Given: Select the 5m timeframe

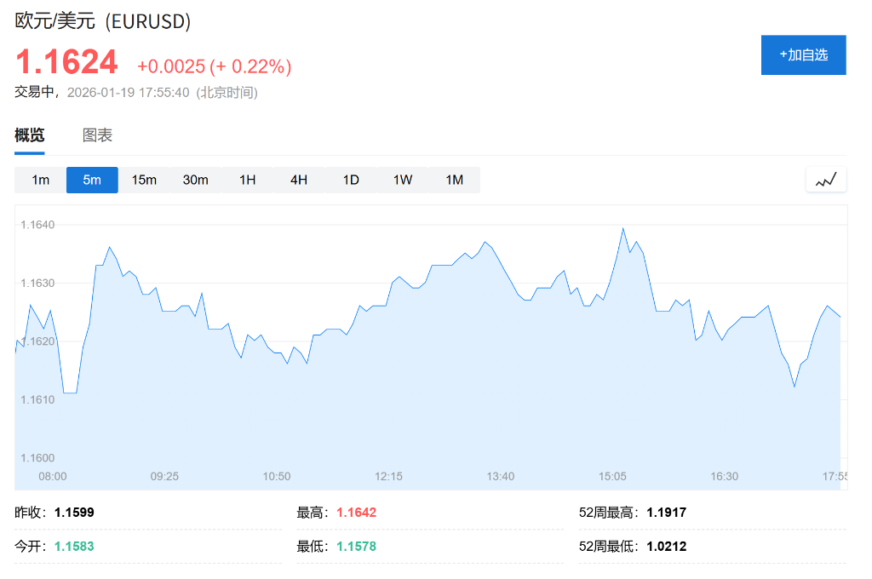Looking at the screenshot, I should (91, 180).
